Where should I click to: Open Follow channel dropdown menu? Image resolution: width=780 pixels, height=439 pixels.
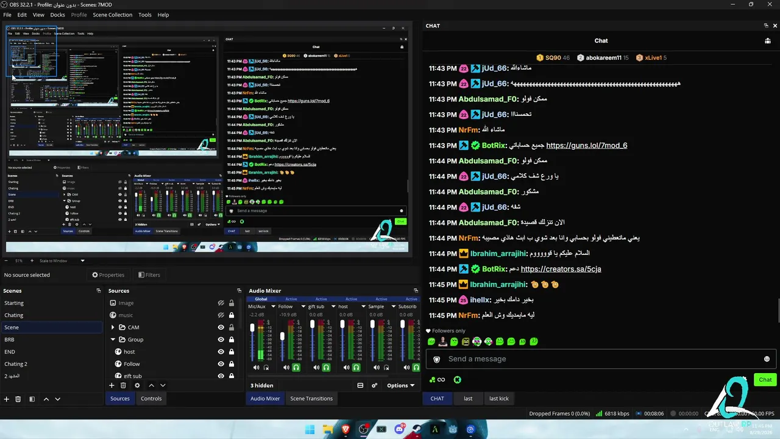click(303, 307)
